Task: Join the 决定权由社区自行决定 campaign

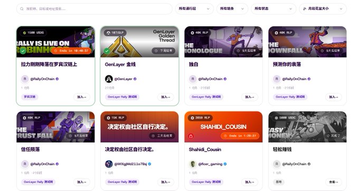Action: point(166,182)
